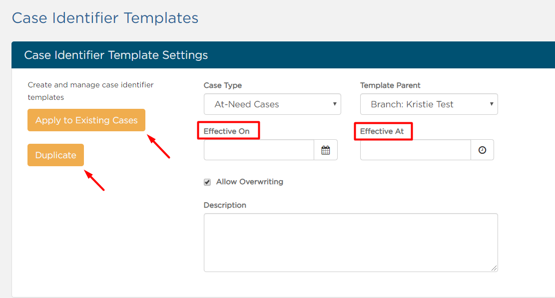Click the Effective At field label
Screen dimensions: 555x298
coord(382,131)
